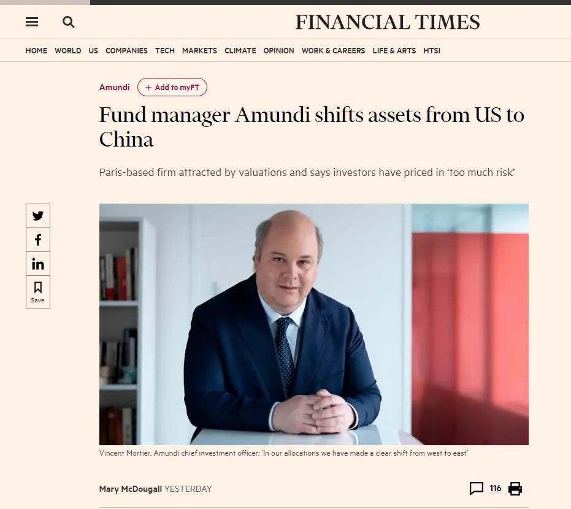Open author Mary McDougall's page
This screenshot has height=509, width=571.
point(131,489)
